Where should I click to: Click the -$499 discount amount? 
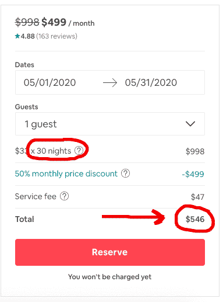(x=193, y=174)
